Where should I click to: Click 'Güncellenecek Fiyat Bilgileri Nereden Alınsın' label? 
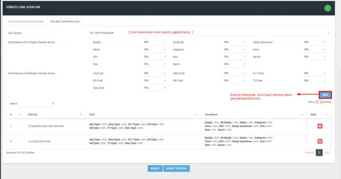click(32, 73)
